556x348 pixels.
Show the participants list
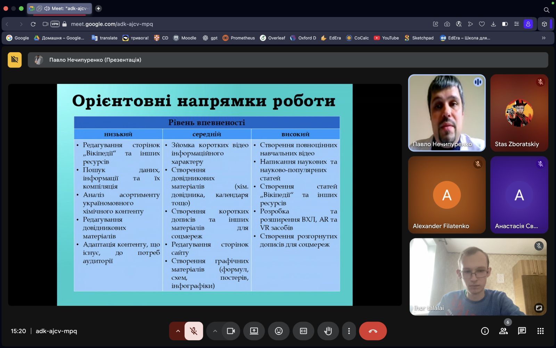coord(503,331)
